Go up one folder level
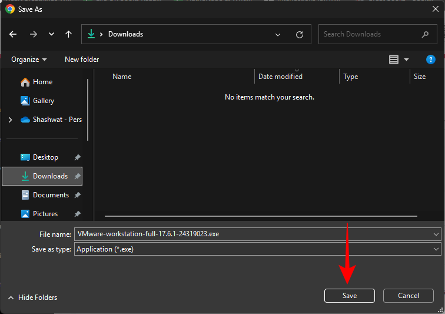Viewport: 445px width, 314px height. click(68, 34)
